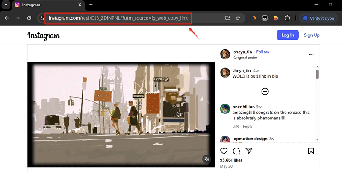This screenshot has width=342, height=171.
Task: Open a new browser tab
Action: [91, 5]
